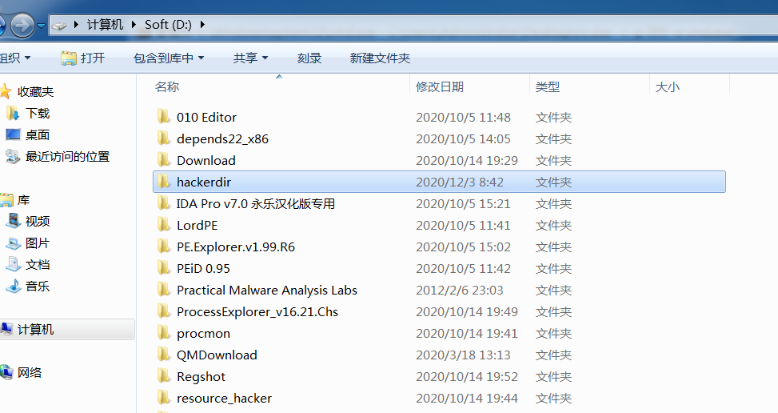Open the recent pages dropdown arrow
This screenshot has height=413, width=778.
(x=42, y=26)
